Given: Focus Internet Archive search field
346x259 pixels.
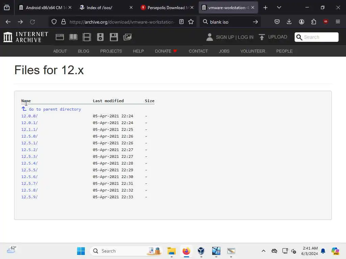Looking at the screenshot, I should (316, 37).
